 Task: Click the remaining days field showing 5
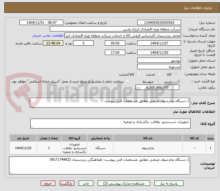click(x=83, y=43)
